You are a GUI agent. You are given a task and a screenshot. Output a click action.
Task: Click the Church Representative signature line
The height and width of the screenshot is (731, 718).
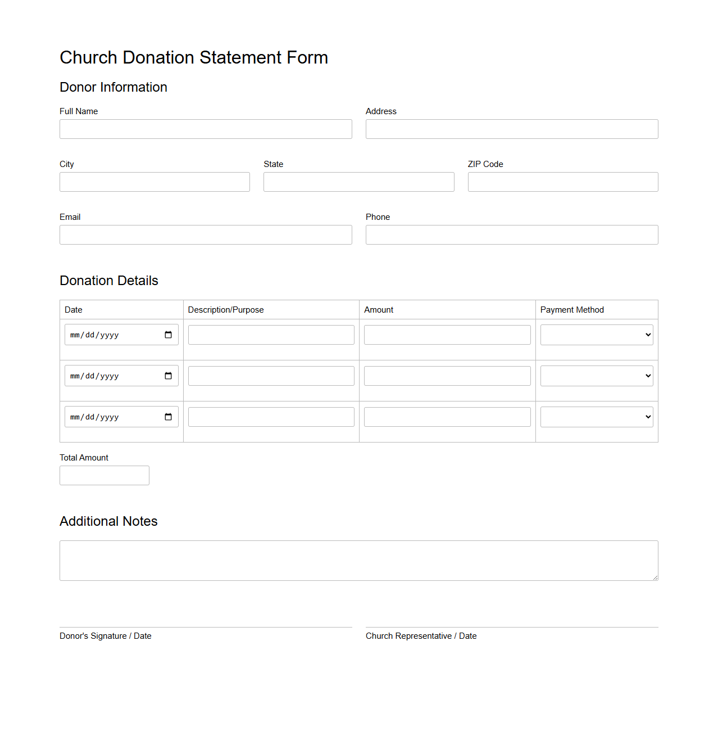(x=511, y=626)
